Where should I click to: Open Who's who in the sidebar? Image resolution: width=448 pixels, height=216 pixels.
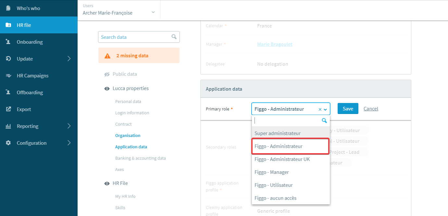39,8
